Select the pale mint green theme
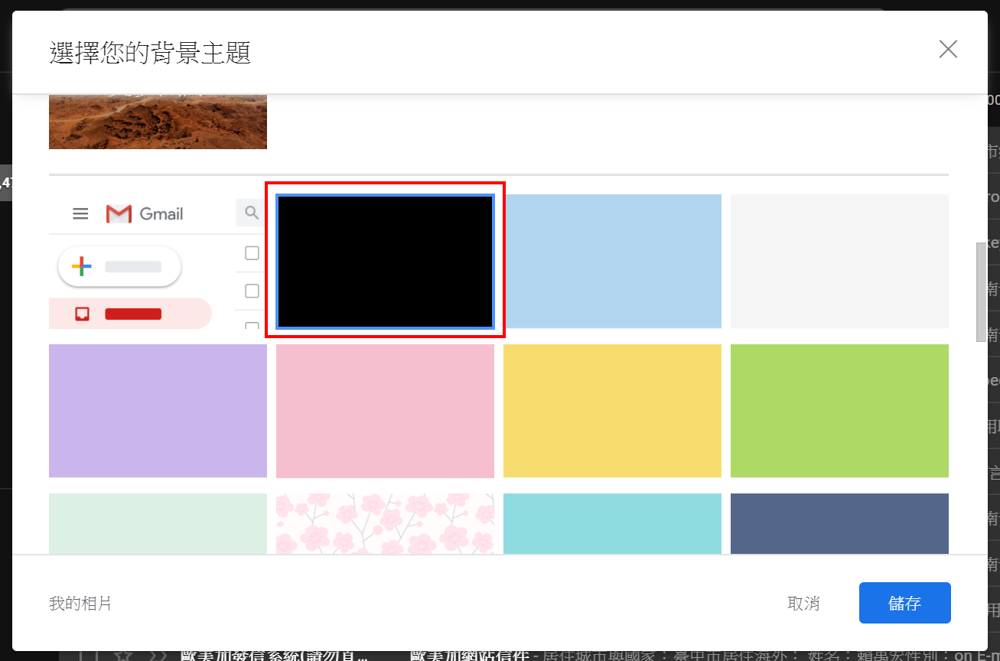The image size is (1000, 661). pos(158,523)
